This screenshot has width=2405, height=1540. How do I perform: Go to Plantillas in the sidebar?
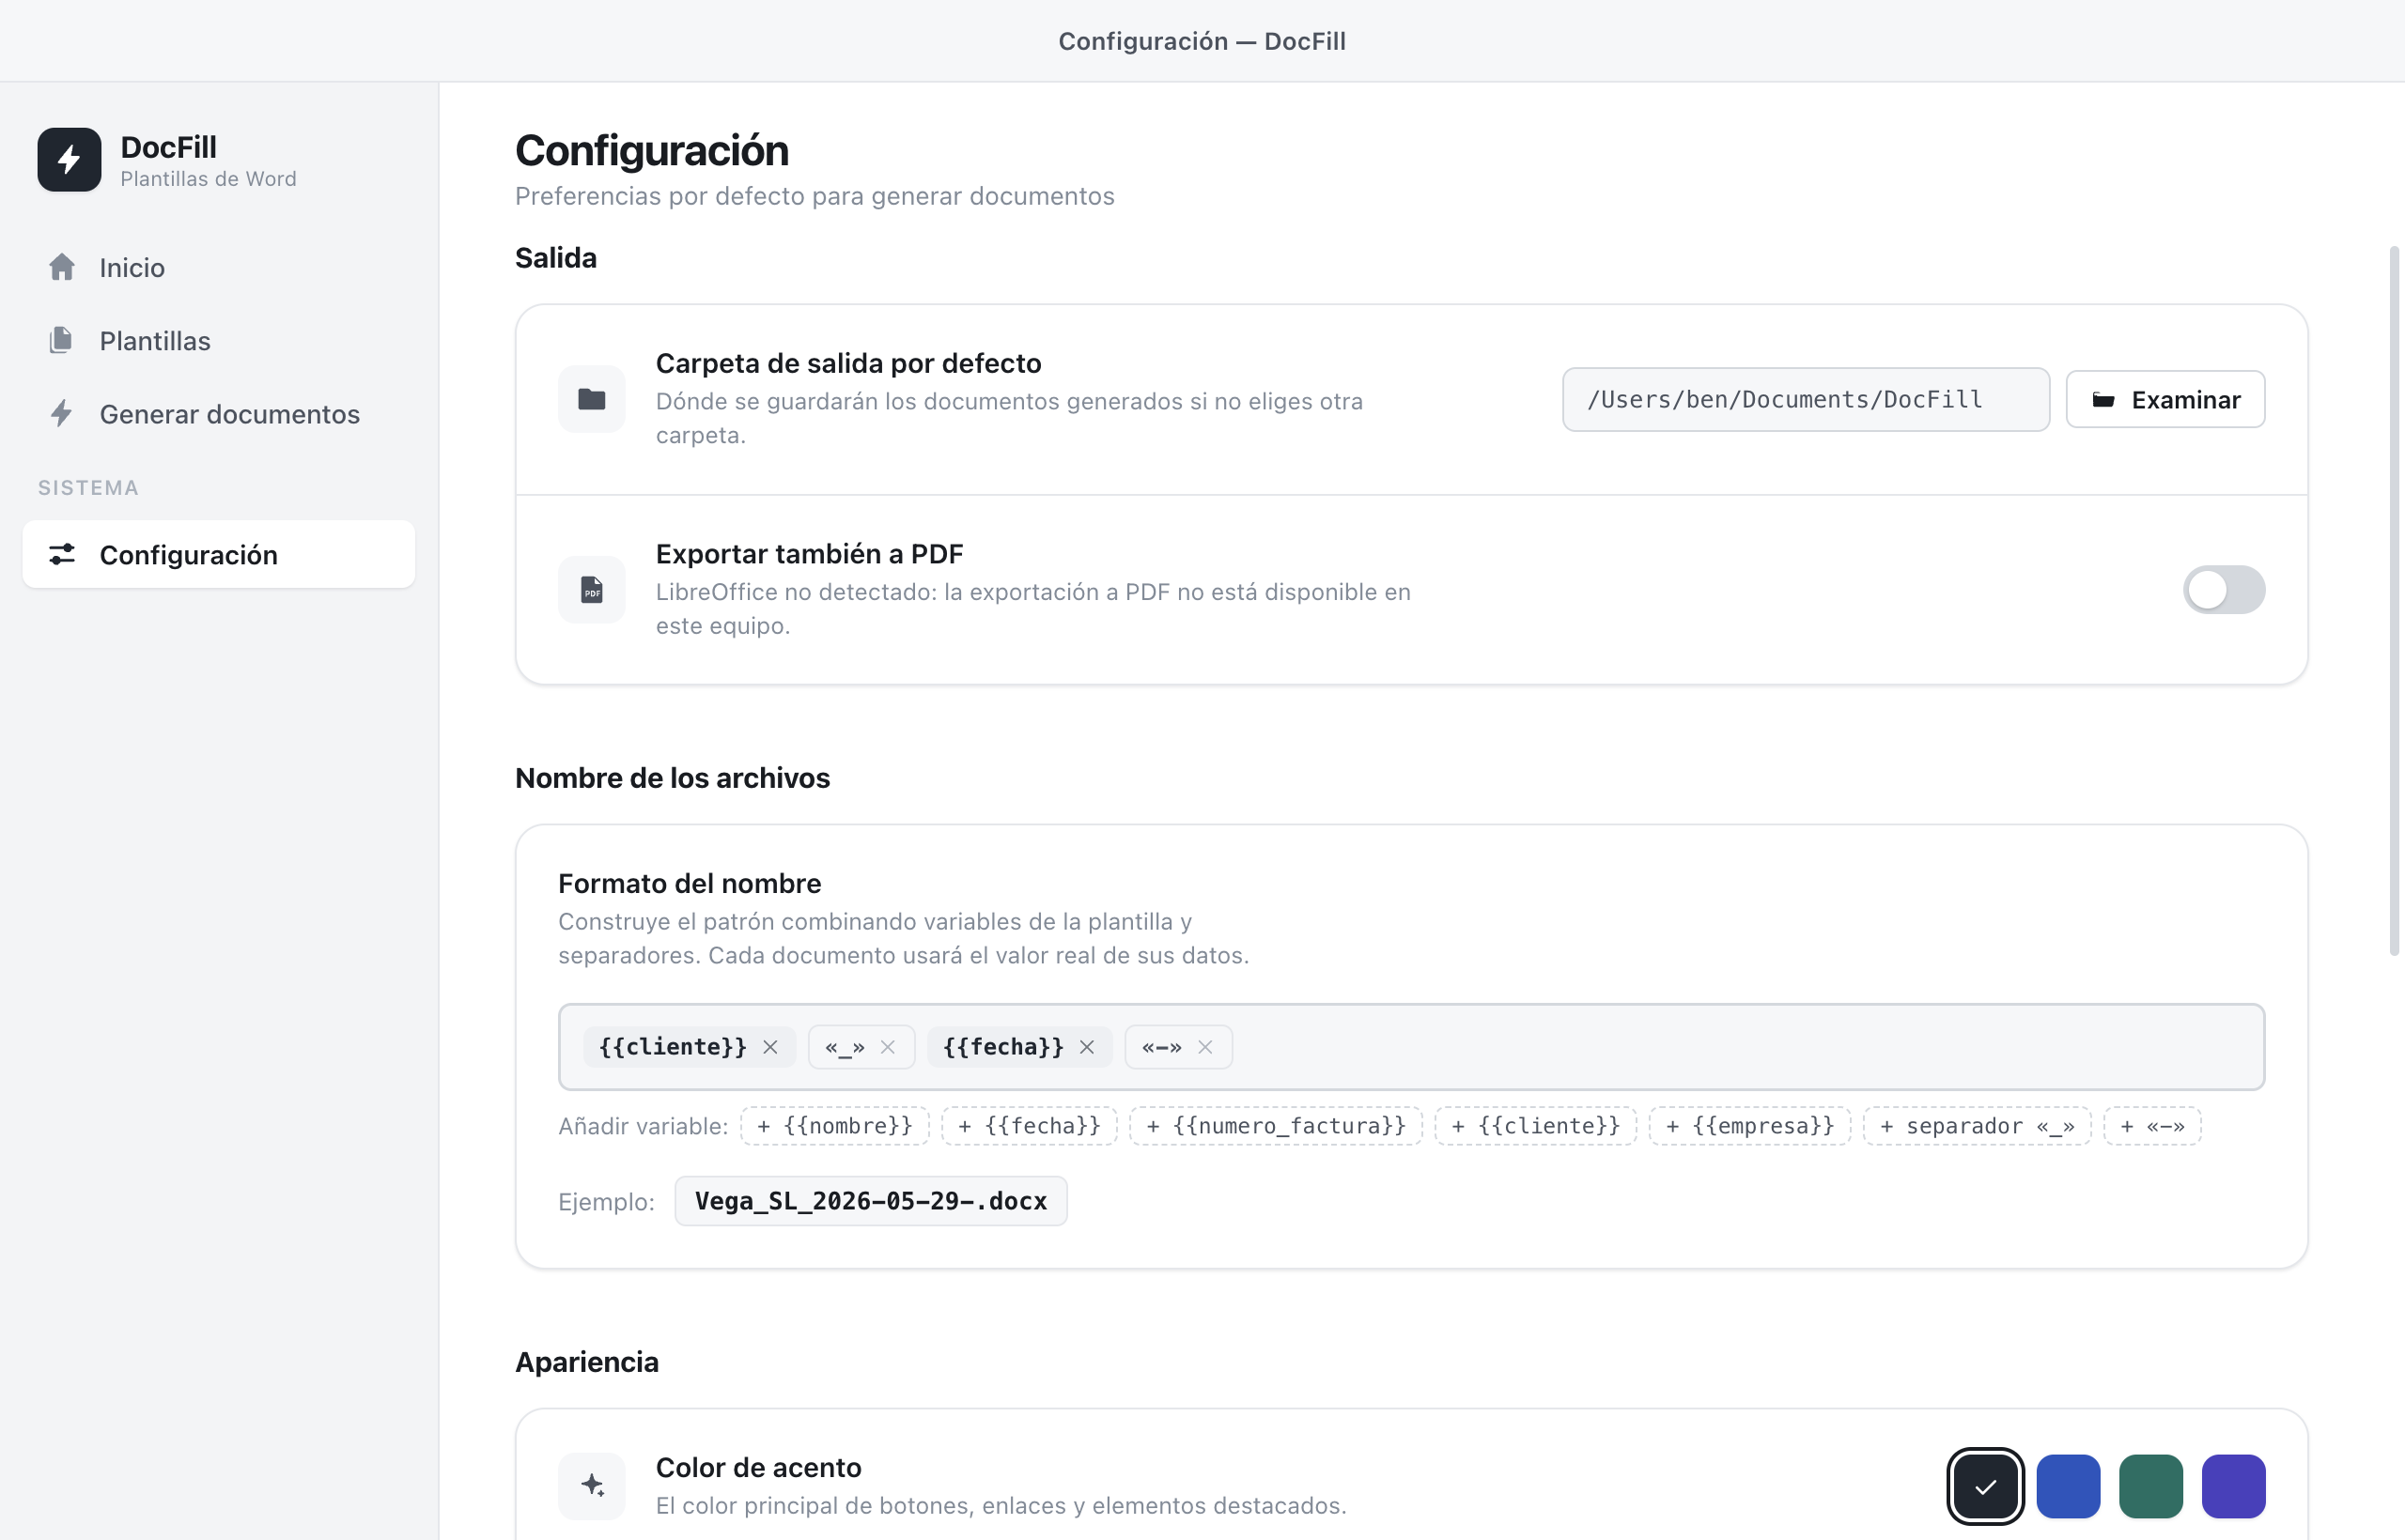pos(218,340)
